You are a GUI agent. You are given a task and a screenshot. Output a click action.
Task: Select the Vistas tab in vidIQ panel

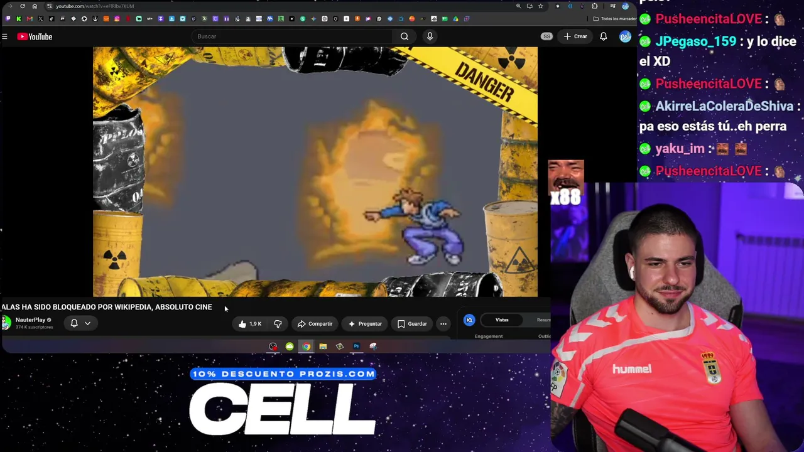(x=502, y=320)
